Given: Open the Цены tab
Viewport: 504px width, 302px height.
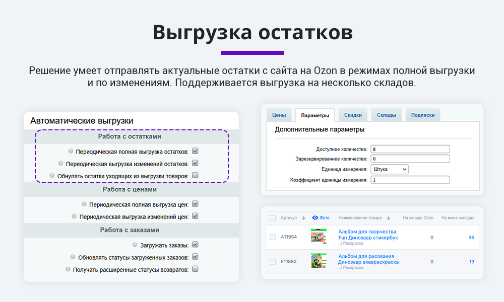Looking at the screenshot, I should pos(279,115).
